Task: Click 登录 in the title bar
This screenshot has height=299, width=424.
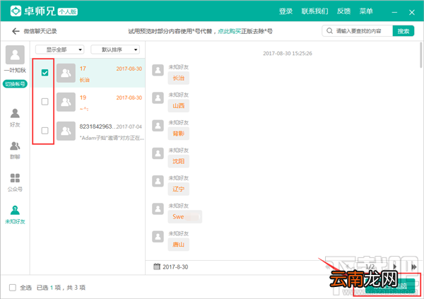Action: click(285, 11)
